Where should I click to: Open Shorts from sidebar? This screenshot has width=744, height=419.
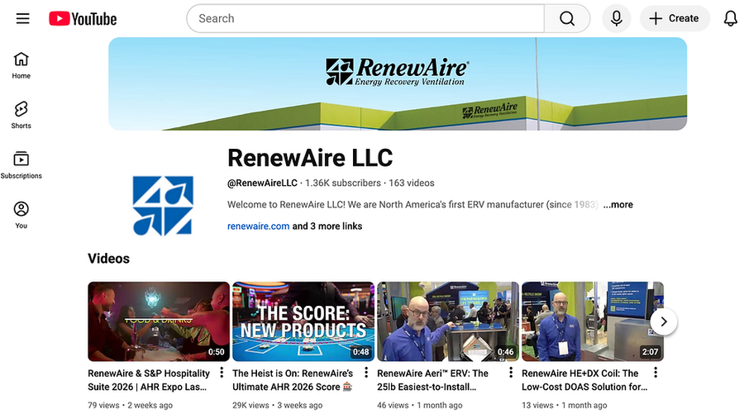[x=21, y=116]
